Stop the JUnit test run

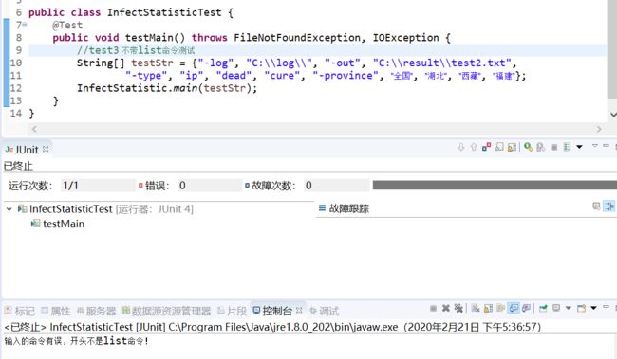(x=553, y=147)
